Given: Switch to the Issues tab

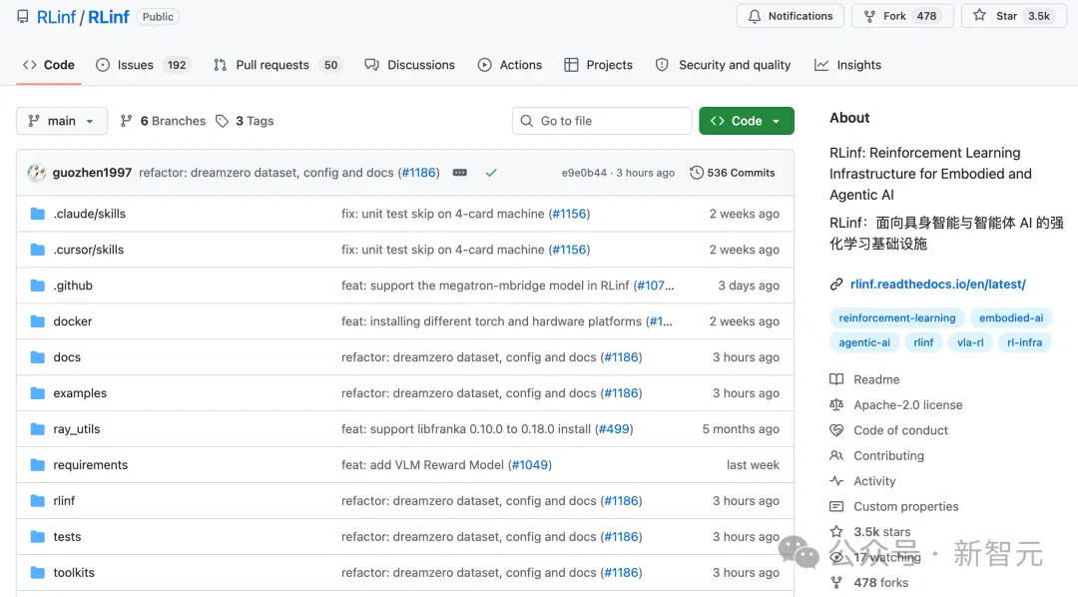Looking at the screenshot, I should 143,65.
